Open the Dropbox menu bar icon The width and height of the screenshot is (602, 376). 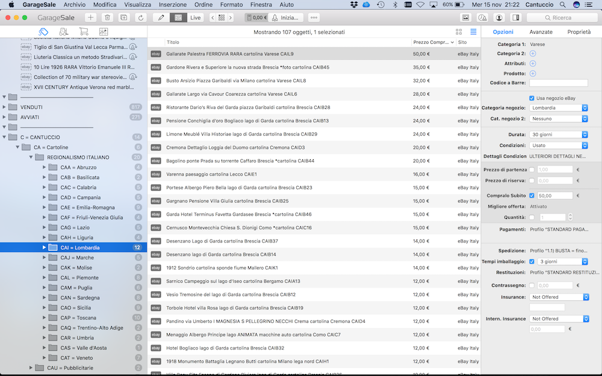pos(354,5)
